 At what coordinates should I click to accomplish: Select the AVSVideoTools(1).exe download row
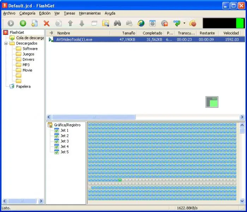click(x=146, y=40)
